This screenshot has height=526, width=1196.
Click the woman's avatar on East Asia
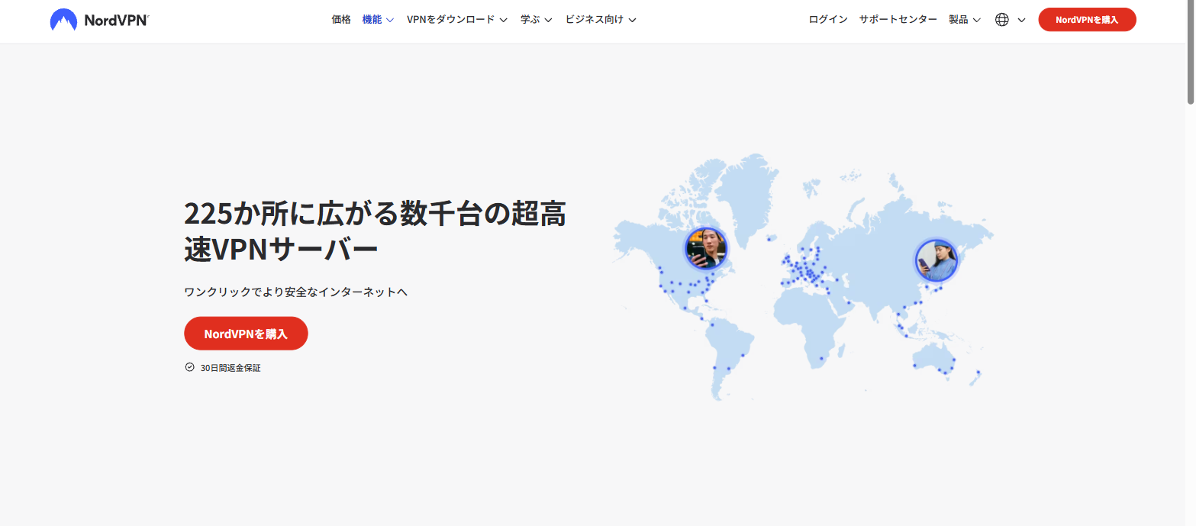click(x=936, y=260)
